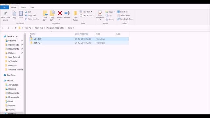The image size is (210, 118).
Task: Expand the chevron after Program Files (x86)
Action: point(66,28)
